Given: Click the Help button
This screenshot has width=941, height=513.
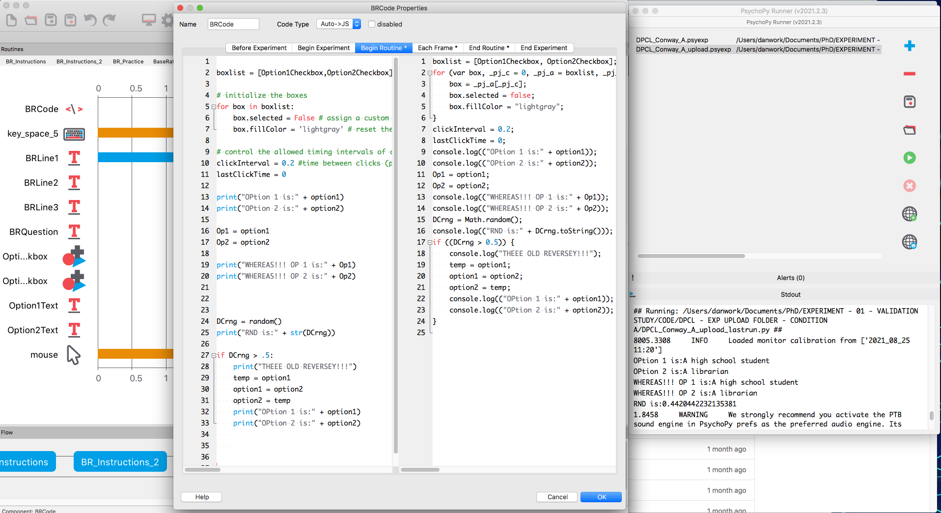Looking at the screenshot, I should 201,497.
